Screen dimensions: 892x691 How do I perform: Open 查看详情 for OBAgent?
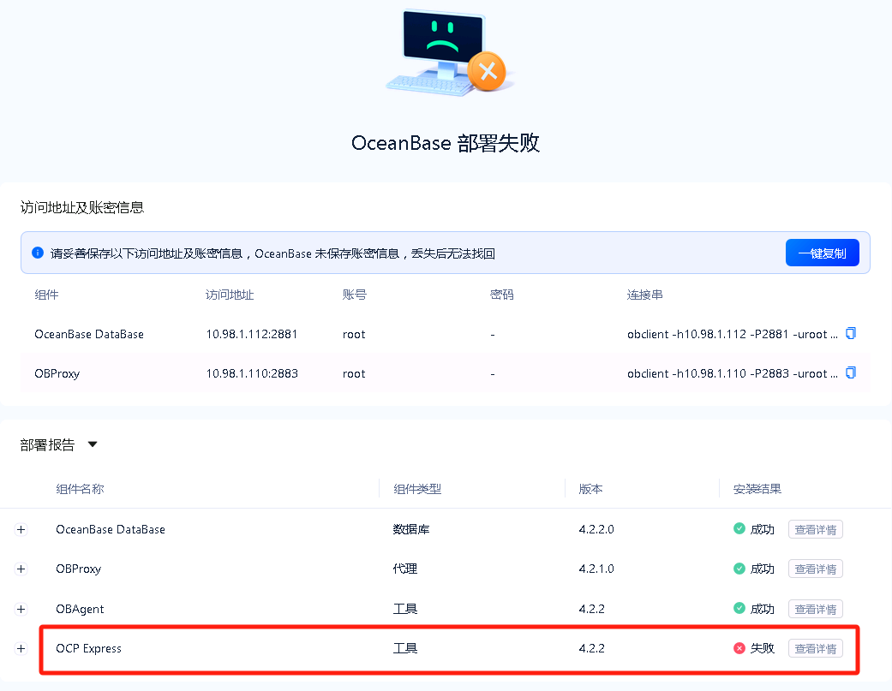815,609
